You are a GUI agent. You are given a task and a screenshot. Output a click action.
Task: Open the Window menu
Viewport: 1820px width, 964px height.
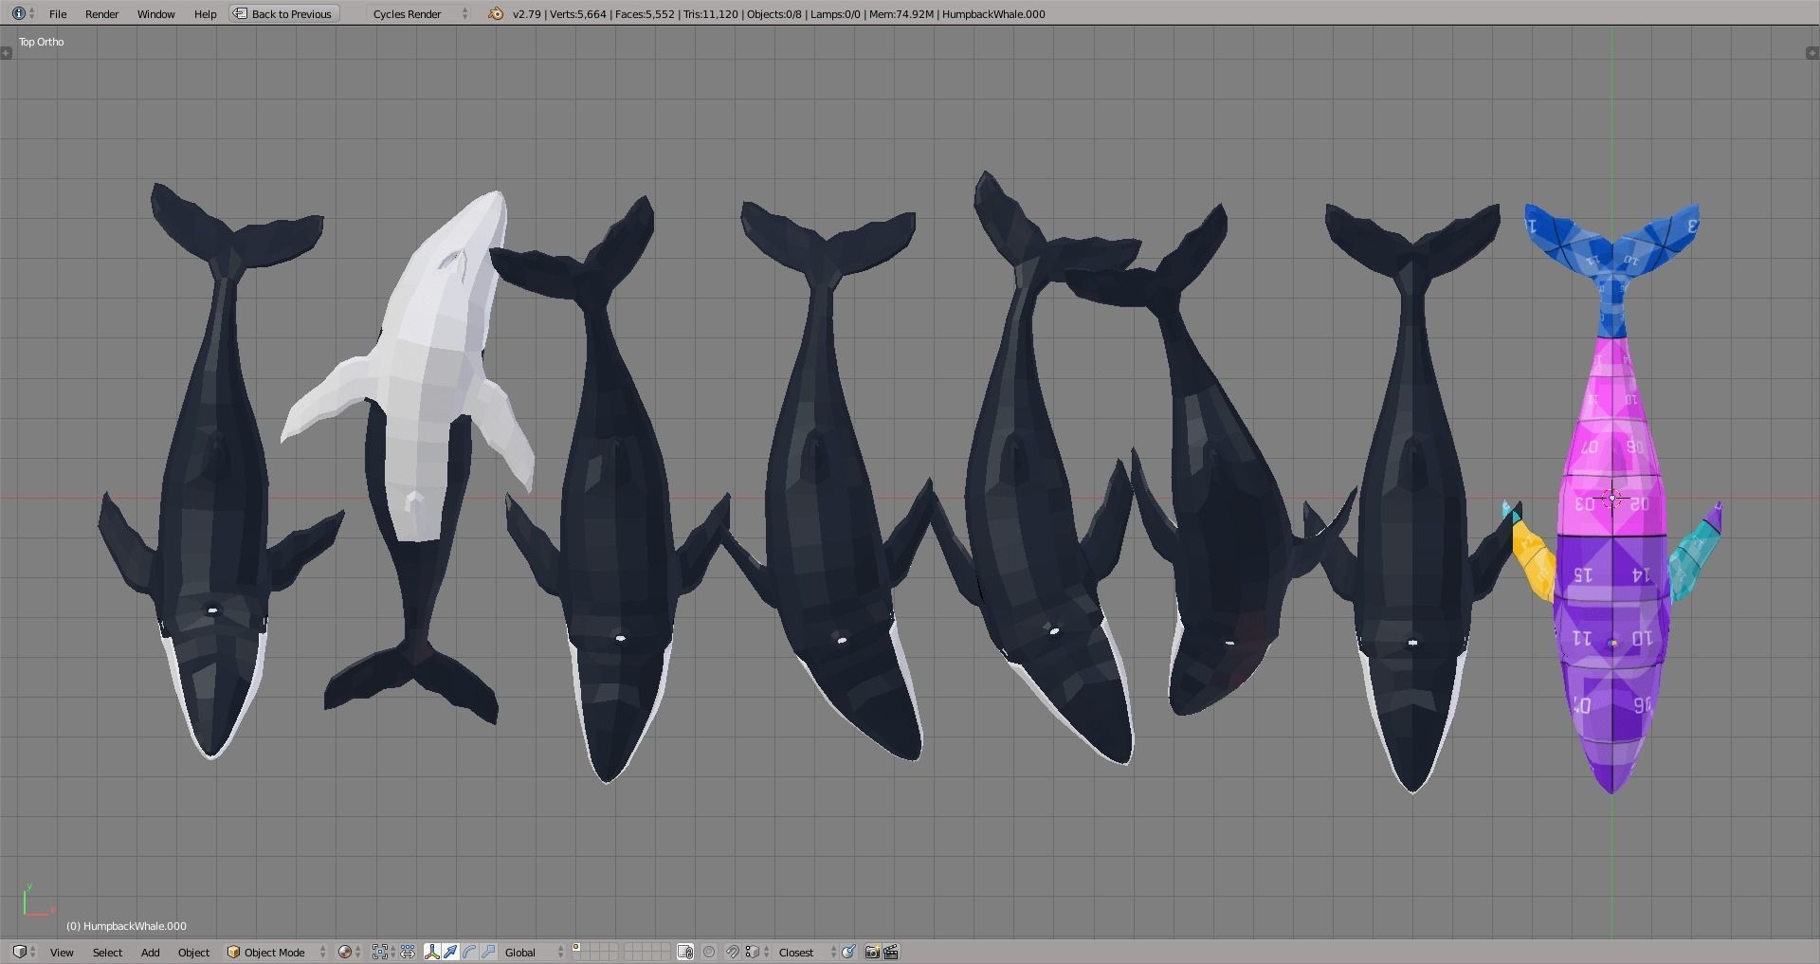[x=155, y=13]
